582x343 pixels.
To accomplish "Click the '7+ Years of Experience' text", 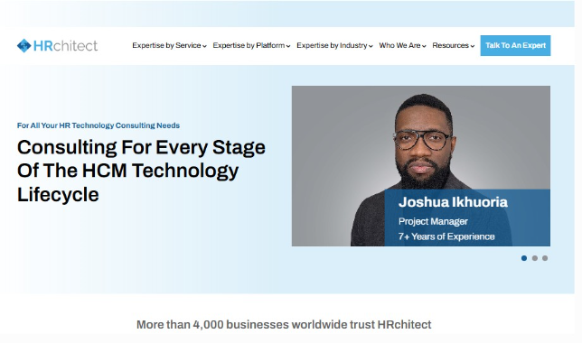I will 446,236.
